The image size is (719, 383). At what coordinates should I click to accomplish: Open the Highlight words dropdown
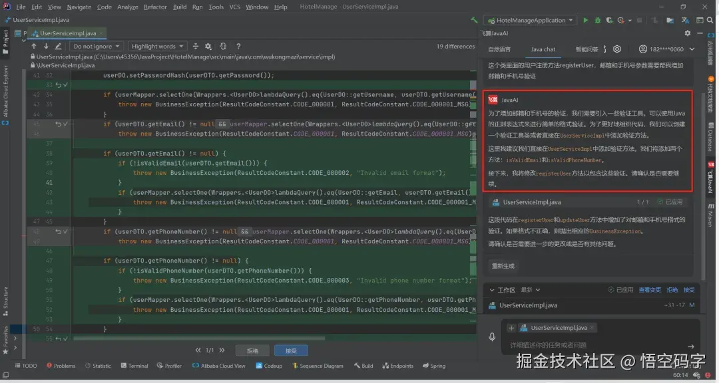(x=157, y=47)
